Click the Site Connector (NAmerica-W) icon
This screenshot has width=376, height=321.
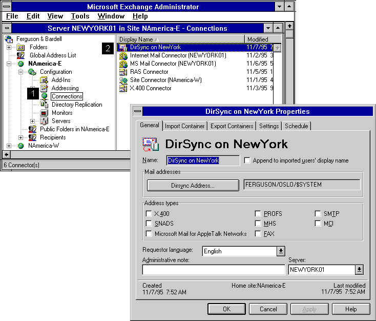[123, 80]
